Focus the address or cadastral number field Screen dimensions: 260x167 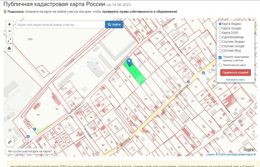click(60, 25)
